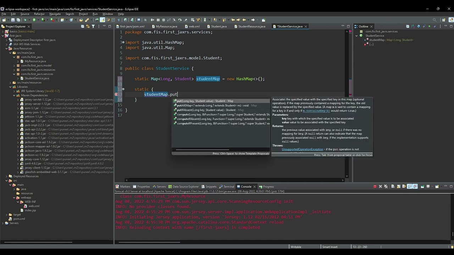
Task: Open Project Explorer filter icon
Action: click(93, 27)
